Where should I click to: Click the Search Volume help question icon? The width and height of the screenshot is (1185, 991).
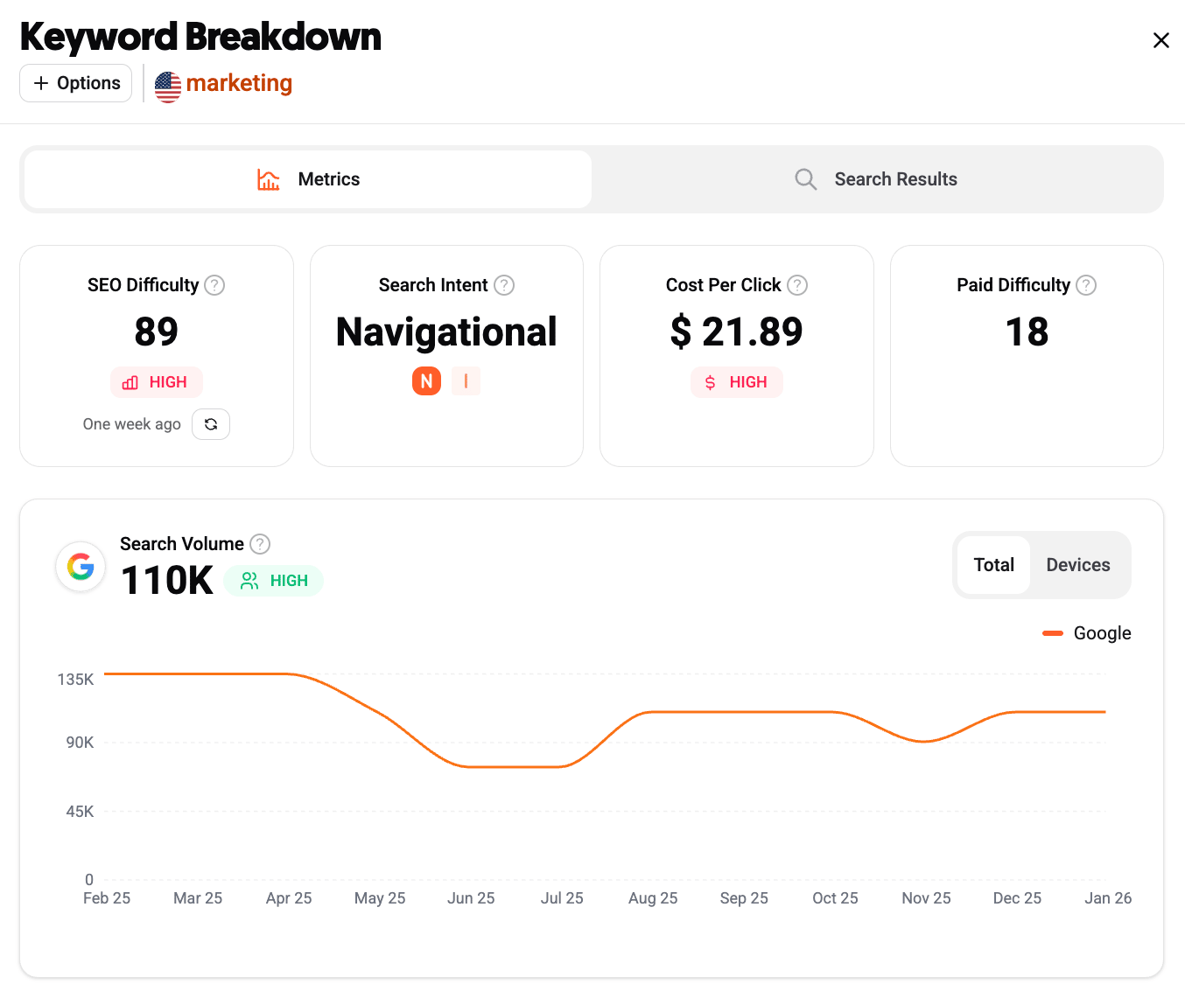[x=260, y=544]
